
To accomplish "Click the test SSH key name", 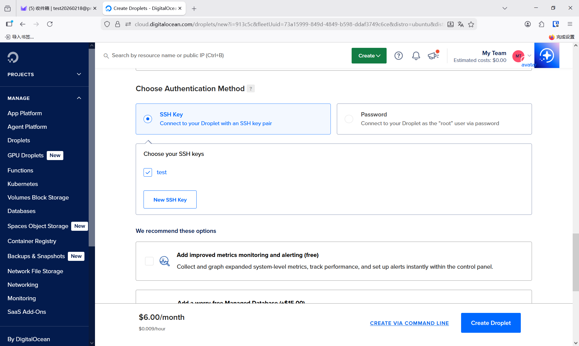I will [x=162, y=172].
